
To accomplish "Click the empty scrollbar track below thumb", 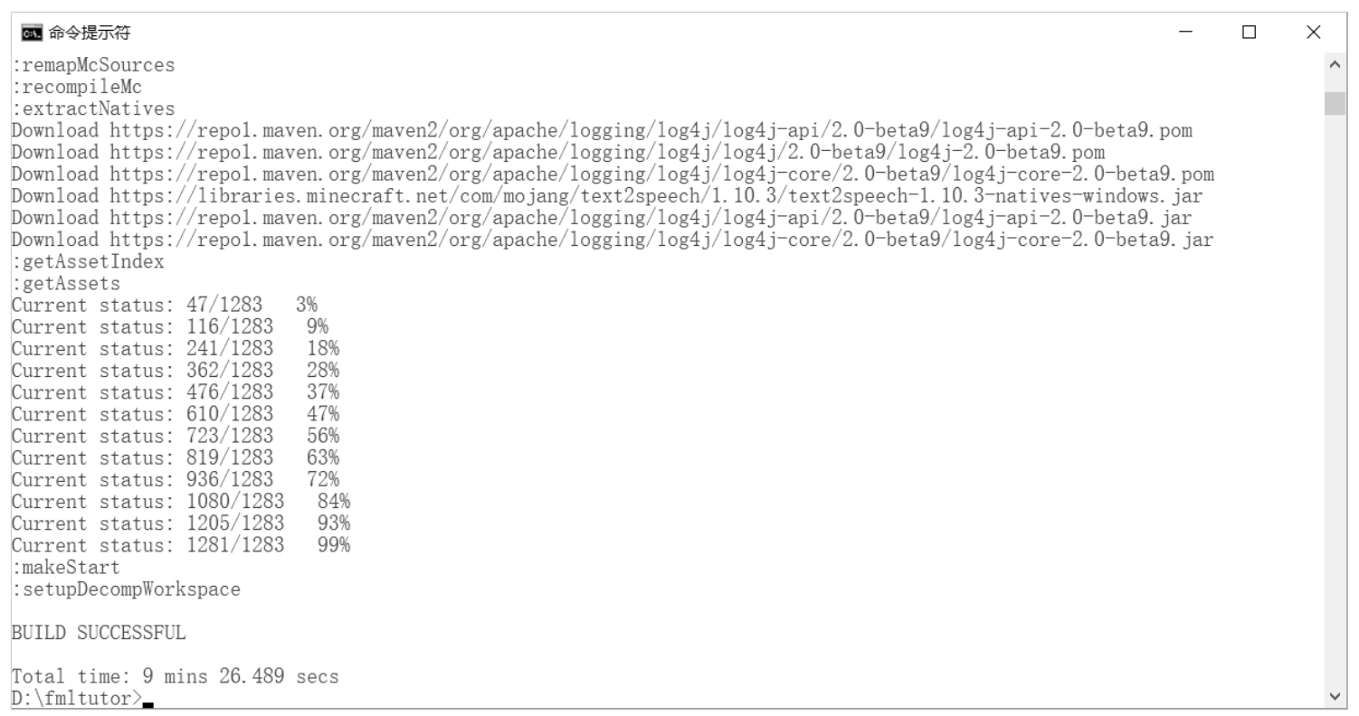I will [x=1335, y=407].
